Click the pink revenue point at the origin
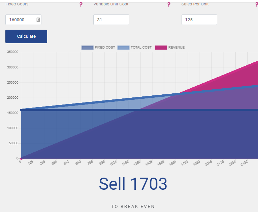Viewport: 258px width, 212px height. (21, 158)
